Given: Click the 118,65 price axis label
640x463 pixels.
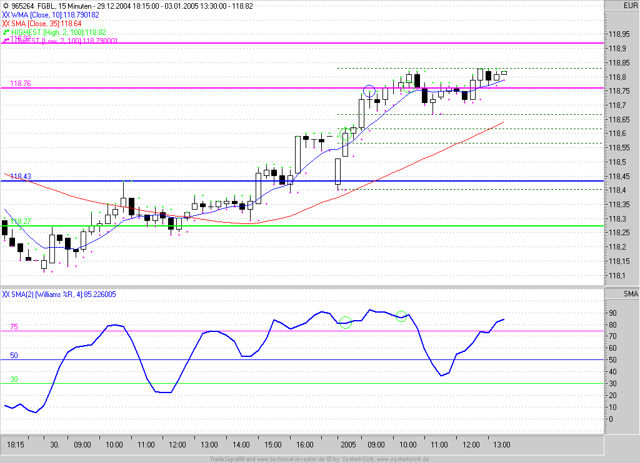Looking at the screenshot, I should pos(619,119).
